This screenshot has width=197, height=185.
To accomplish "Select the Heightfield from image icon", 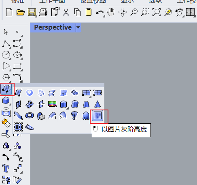I will tap(97, 116).
